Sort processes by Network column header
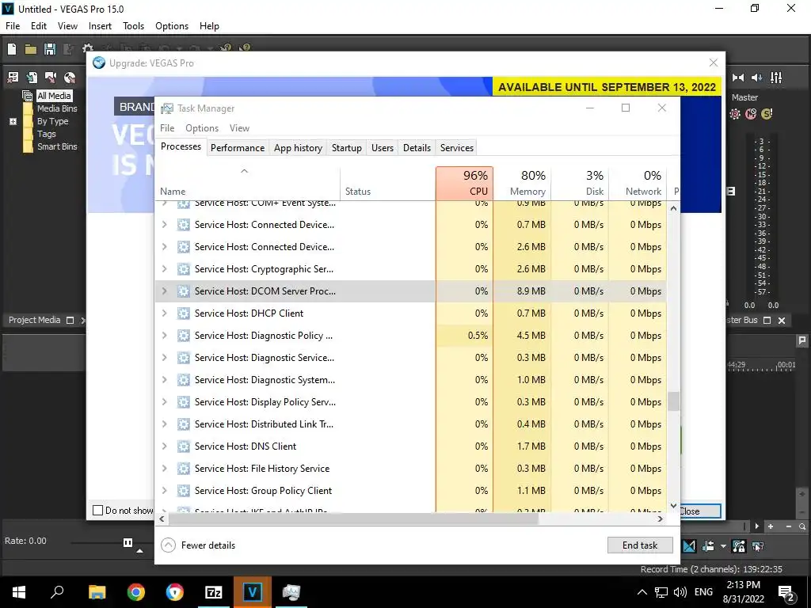 pos(638,183)
